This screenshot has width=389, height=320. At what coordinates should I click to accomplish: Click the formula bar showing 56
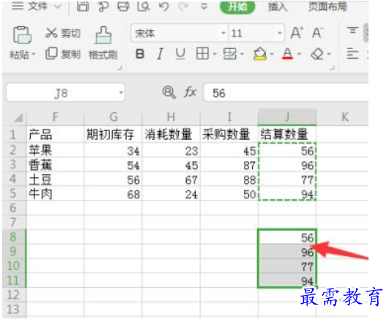285,93
